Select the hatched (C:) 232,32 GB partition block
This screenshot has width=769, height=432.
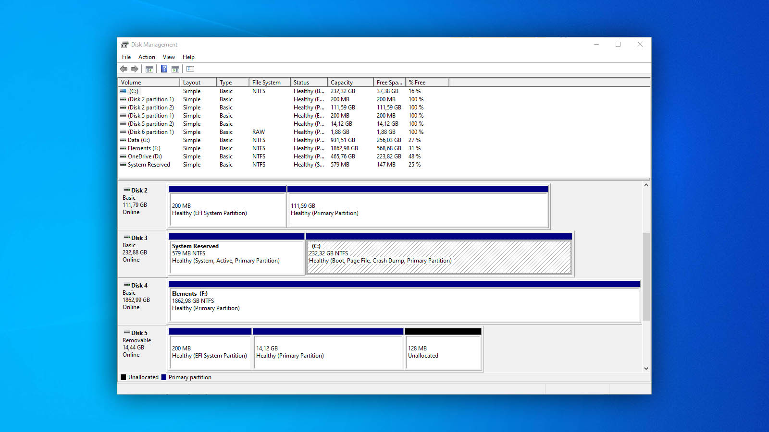[x=439, y=254]
